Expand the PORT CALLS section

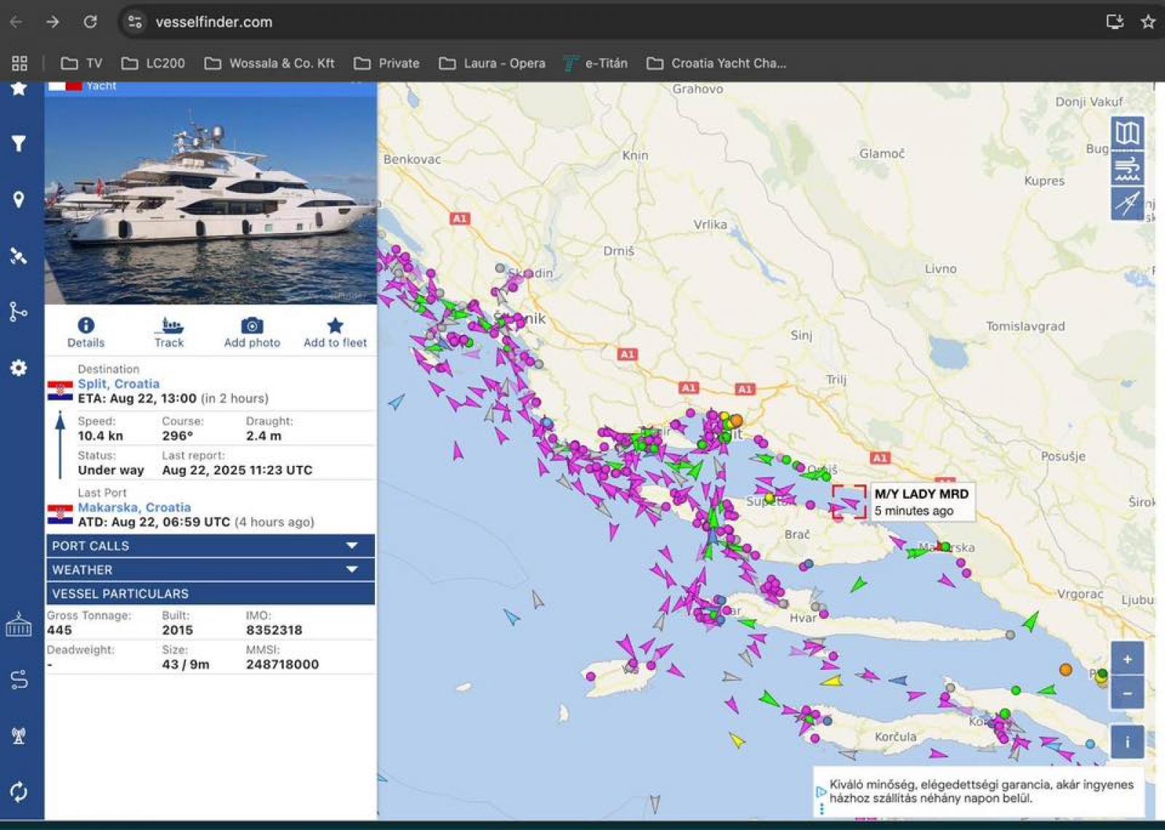tap(210, 545)
